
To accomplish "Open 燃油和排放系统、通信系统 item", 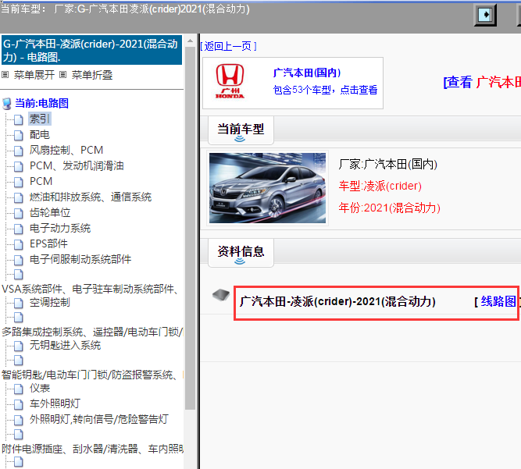I will point(91,197).
